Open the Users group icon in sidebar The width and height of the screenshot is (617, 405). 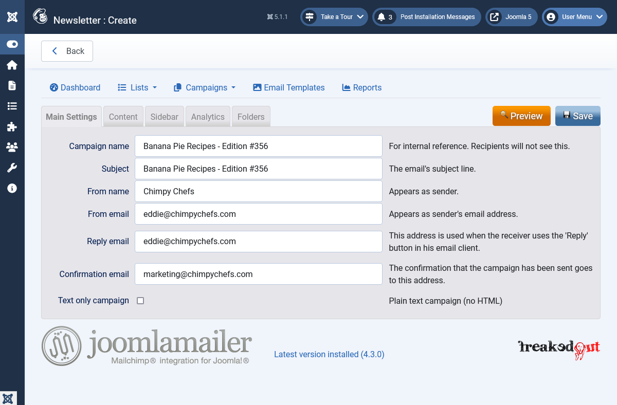pos(12,147)
